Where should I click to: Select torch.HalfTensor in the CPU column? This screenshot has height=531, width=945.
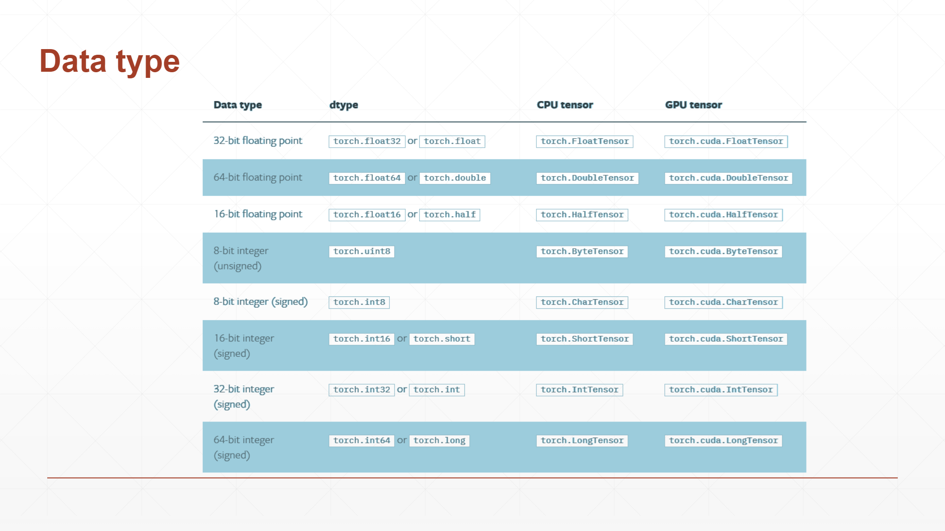click(582, 215)
